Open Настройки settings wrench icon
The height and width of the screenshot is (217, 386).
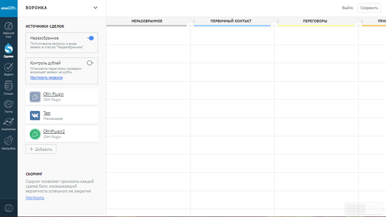pyautogui.click(x=8, y=142)
